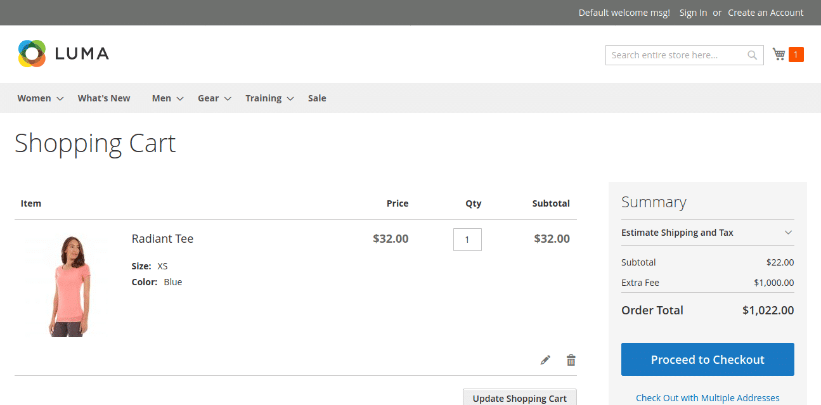Select Create an Account
Screen dimensions: 821x405
click(x=765, y=12)
